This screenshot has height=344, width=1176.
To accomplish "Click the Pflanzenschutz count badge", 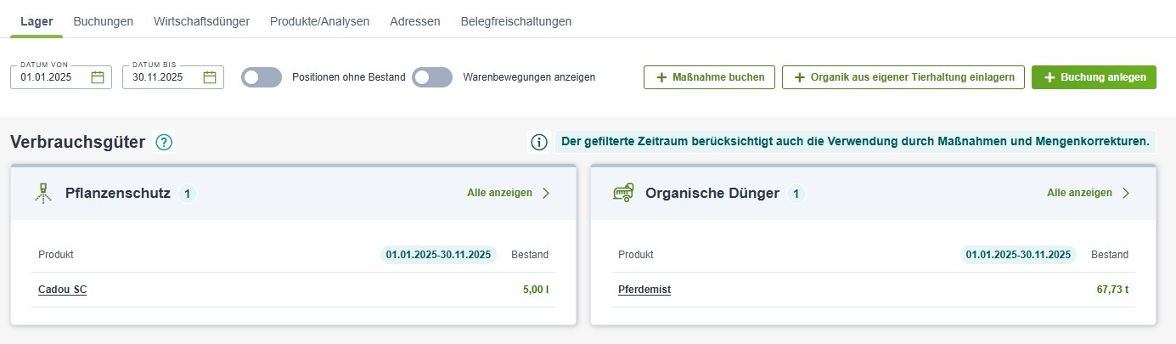I will click(187, 194).
